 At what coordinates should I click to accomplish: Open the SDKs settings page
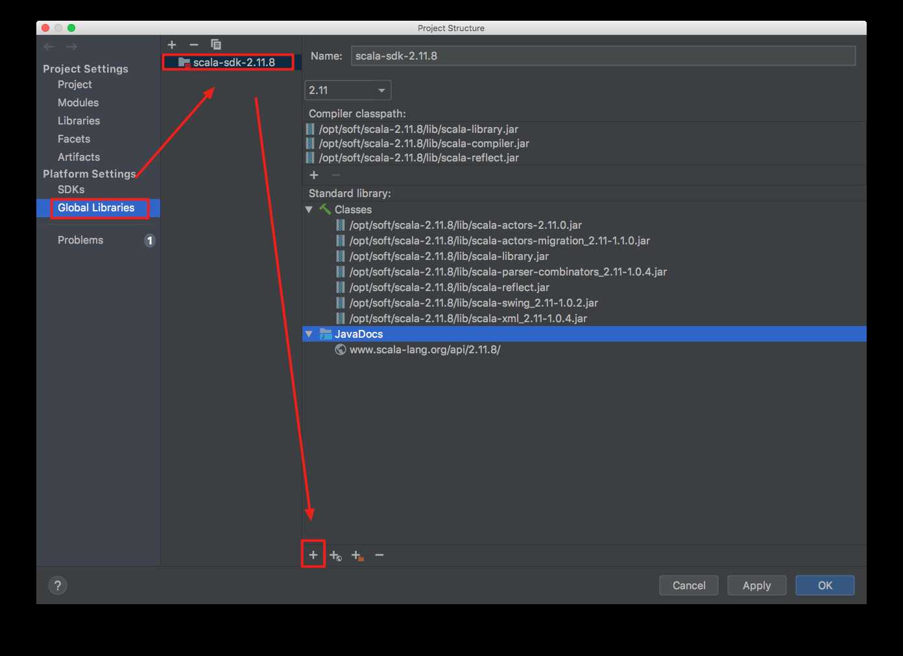(x=71, y=189)
